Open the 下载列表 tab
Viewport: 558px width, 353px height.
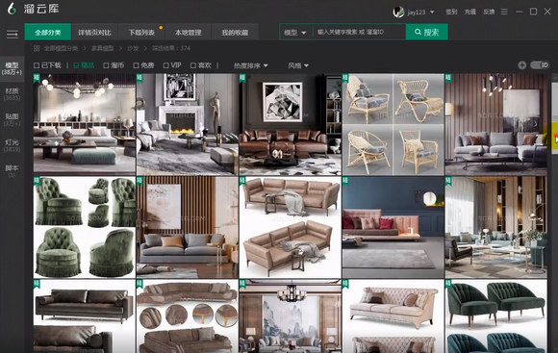point(141,33)
